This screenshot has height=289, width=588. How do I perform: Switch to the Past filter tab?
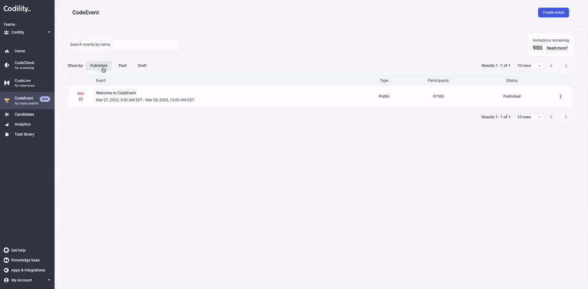[123, 66]
